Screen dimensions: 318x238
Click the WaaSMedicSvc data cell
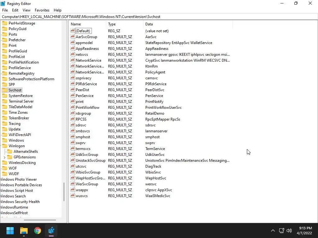(x=158, y=196)
